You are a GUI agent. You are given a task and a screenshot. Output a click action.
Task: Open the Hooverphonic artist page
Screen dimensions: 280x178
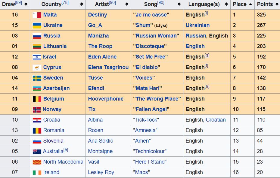tap(106, 99)
